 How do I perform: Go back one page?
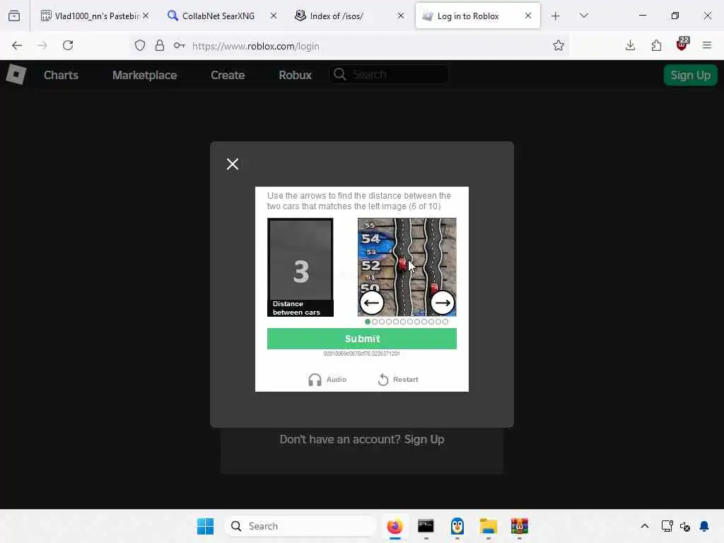(17, 45)
